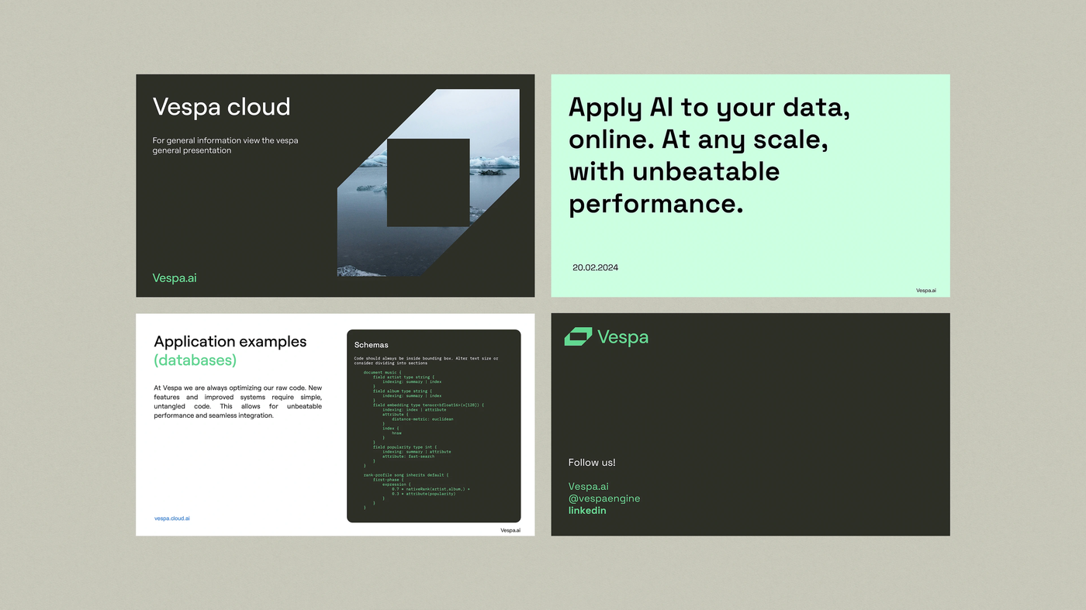Image resolution: width=1086 pixels, height=610 pixels.
Task: Open the Vespa.ai link under Follow us
Action: [589, 487]
